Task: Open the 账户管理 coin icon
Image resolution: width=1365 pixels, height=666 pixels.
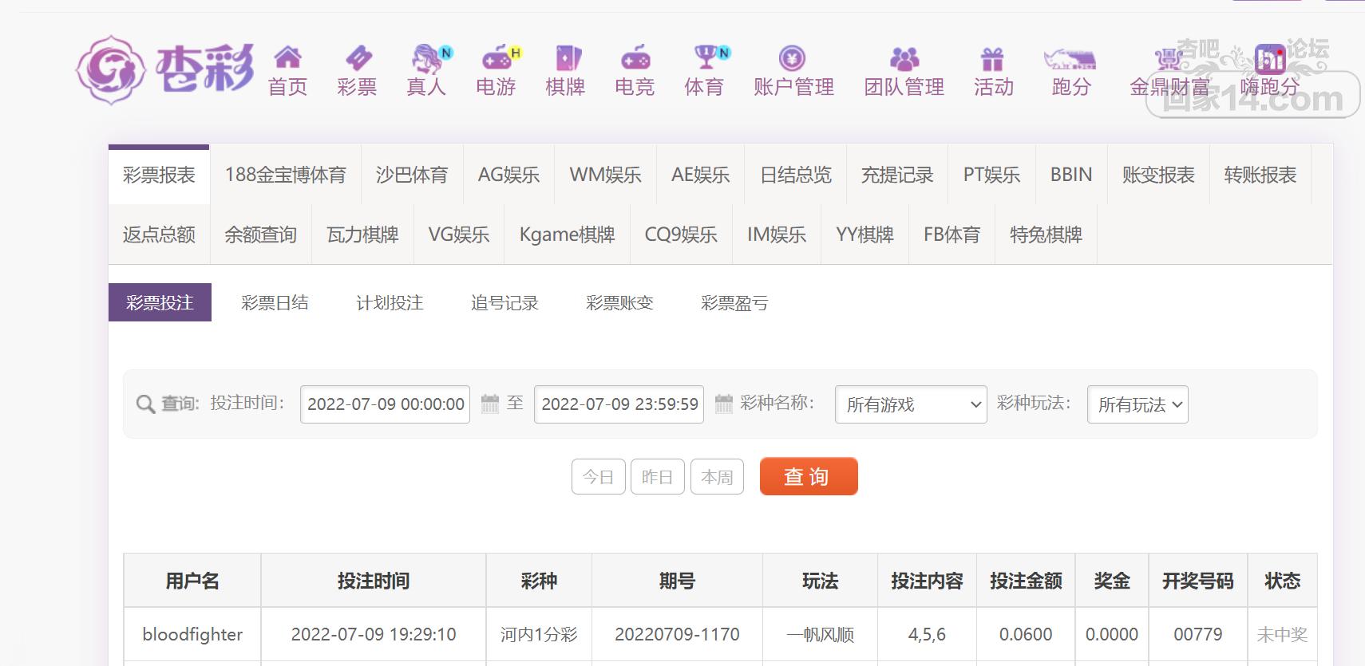Action: click(x=792, y=58)
